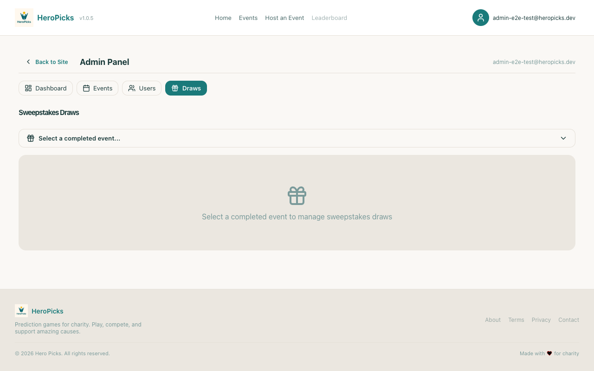Expand the chevron on the event dropdown

coord(563,138)
